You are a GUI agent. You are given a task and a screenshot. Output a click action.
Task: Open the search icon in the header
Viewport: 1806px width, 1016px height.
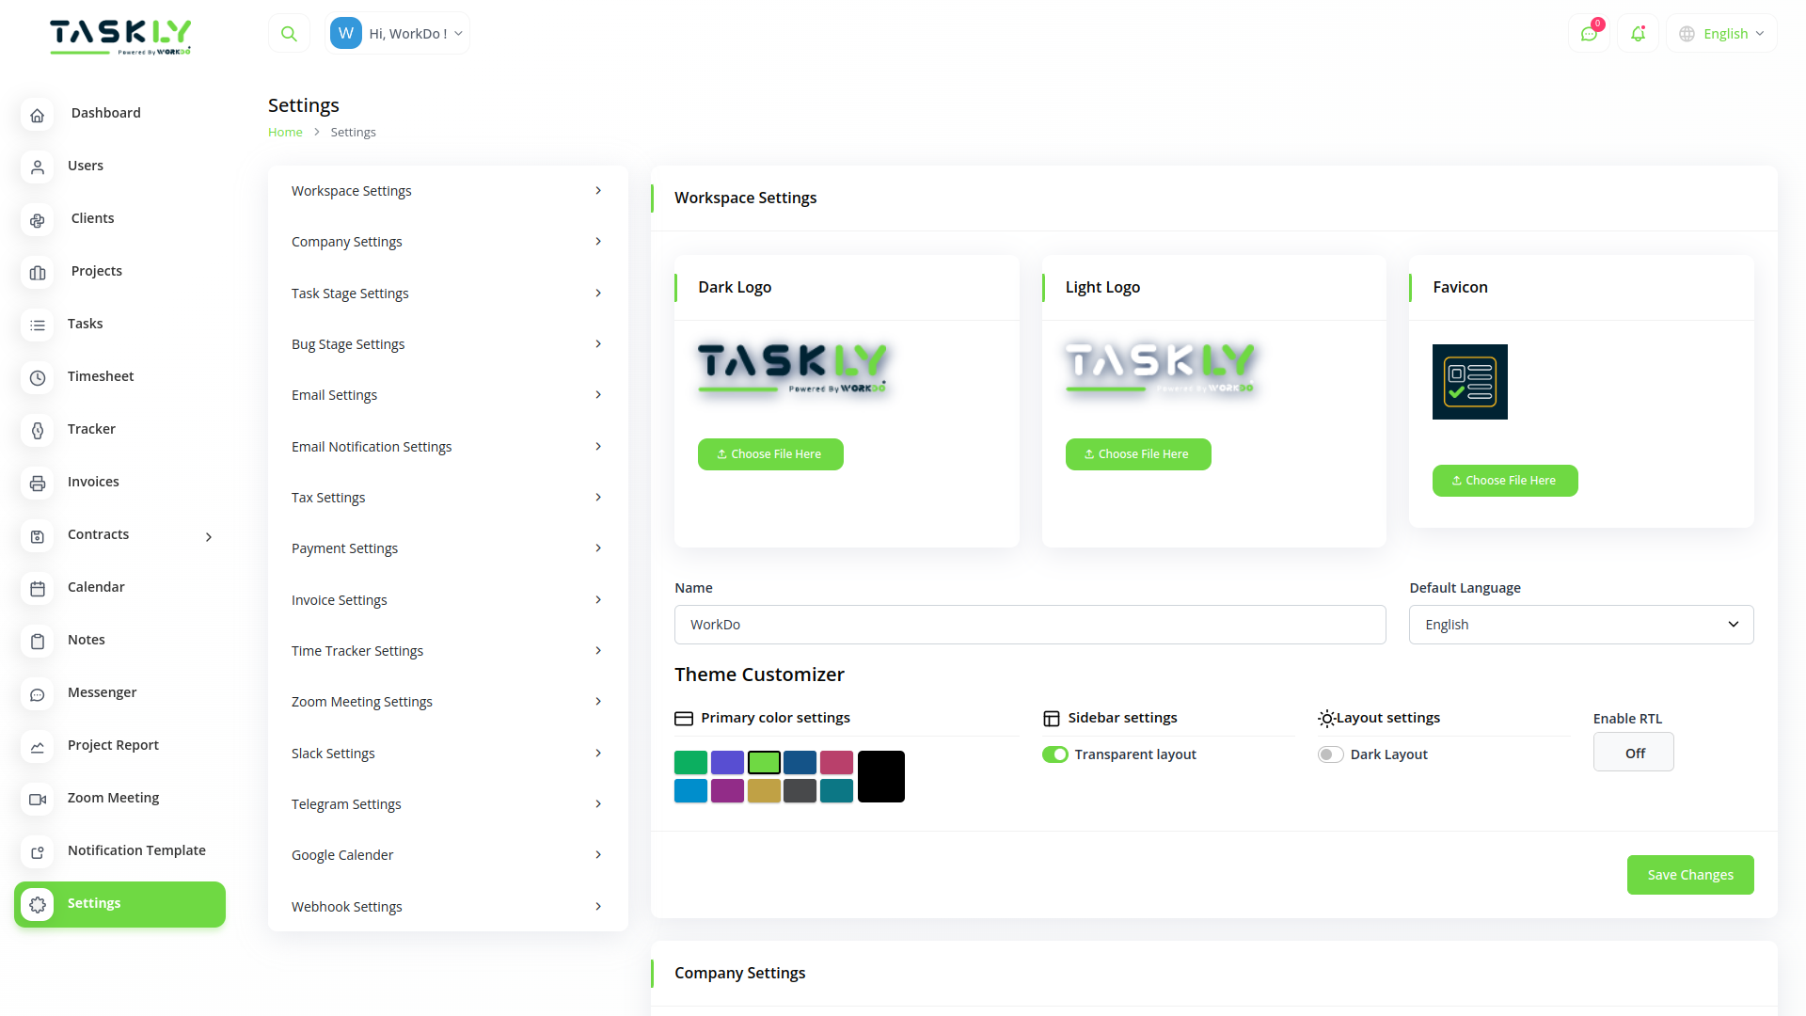pyautogui.click(x=289, y=32)
